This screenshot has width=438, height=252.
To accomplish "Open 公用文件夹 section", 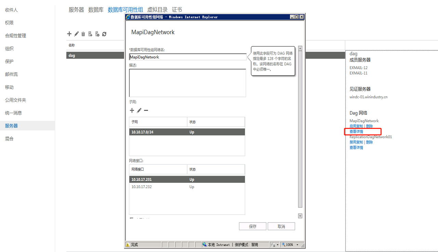I will tap(15, 100).
